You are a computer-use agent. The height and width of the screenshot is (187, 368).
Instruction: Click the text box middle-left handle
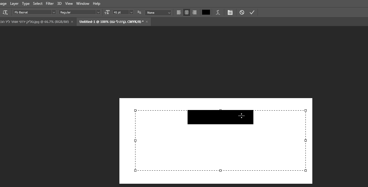(135, 140)
